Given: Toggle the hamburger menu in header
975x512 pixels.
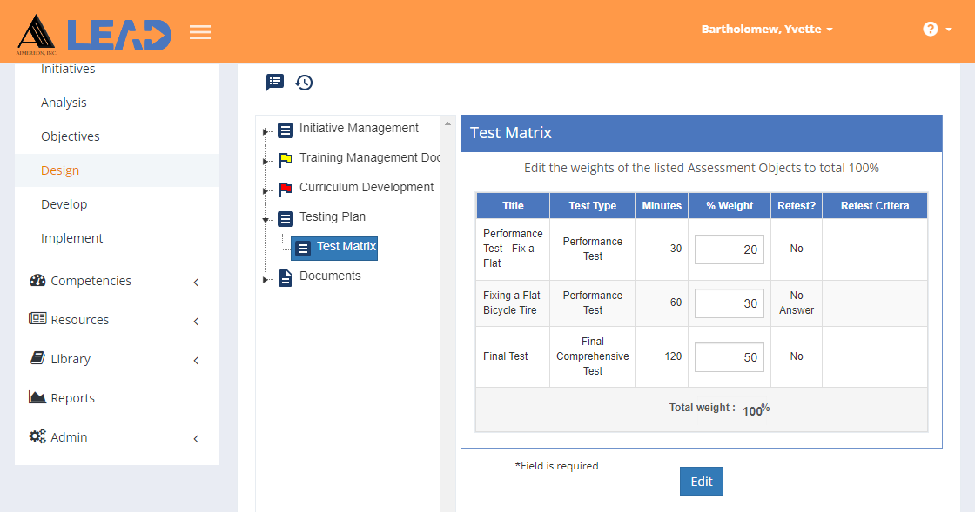Looking at the screenshot, I should (x=200, y=31).
